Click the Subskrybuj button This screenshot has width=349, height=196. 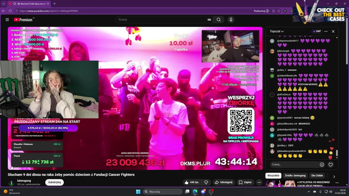(x=55, y=182)
